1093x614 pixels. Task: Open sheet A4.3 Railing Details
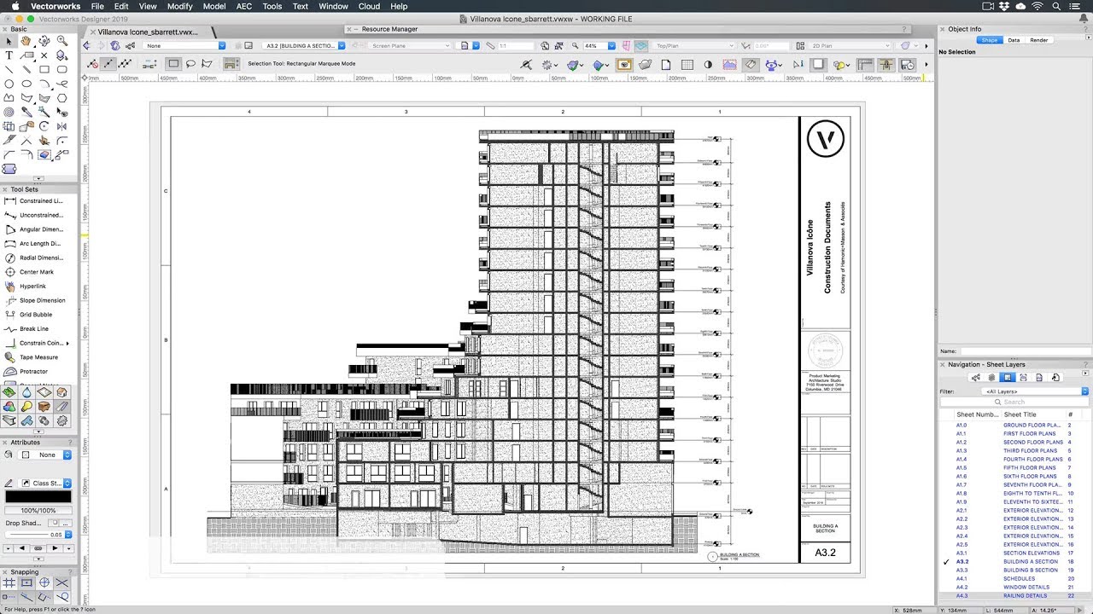pyautogui.click(x=1014, y=595)
